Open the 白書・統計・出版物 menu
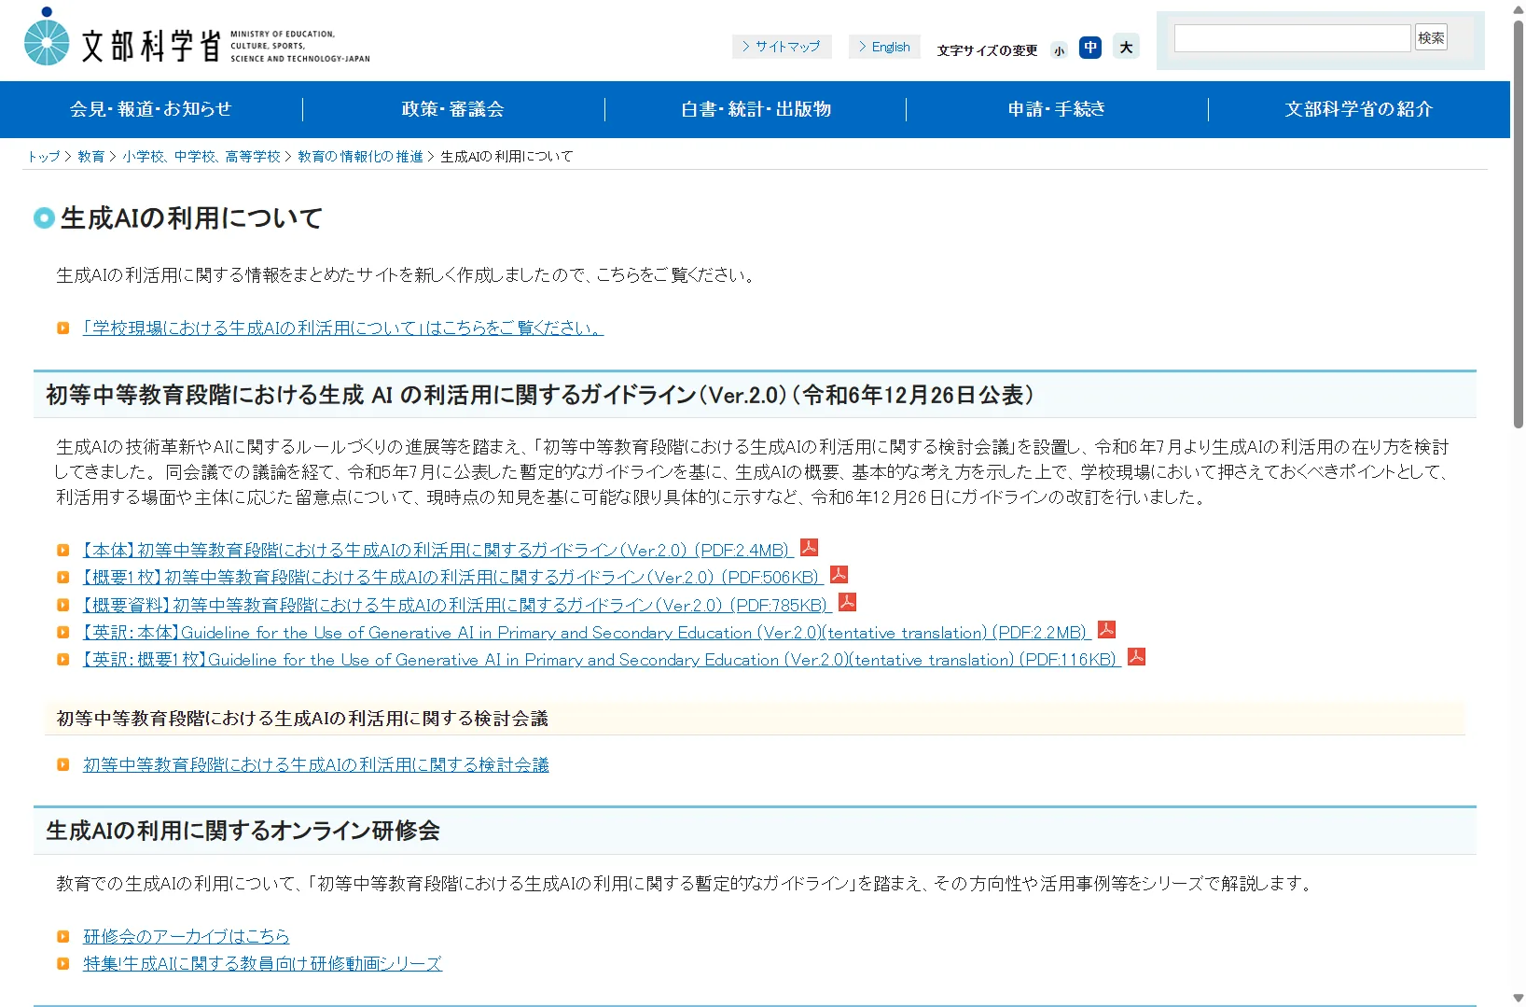 pyautogui.click(x=756, y=109)
